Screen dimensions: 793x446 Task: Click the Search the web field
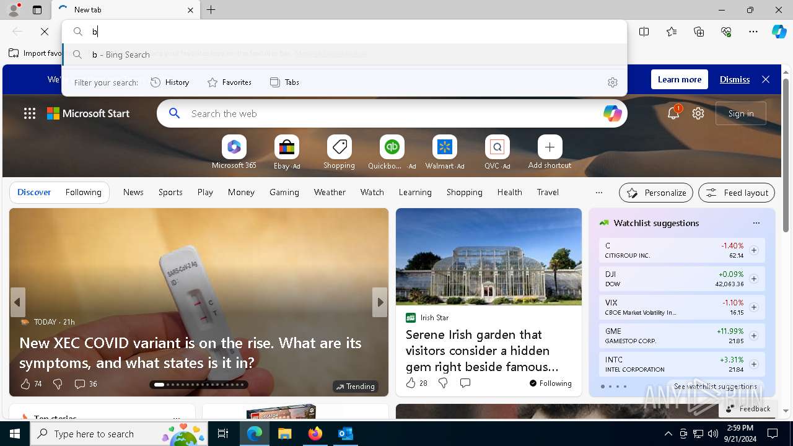(x=392, y=113)
